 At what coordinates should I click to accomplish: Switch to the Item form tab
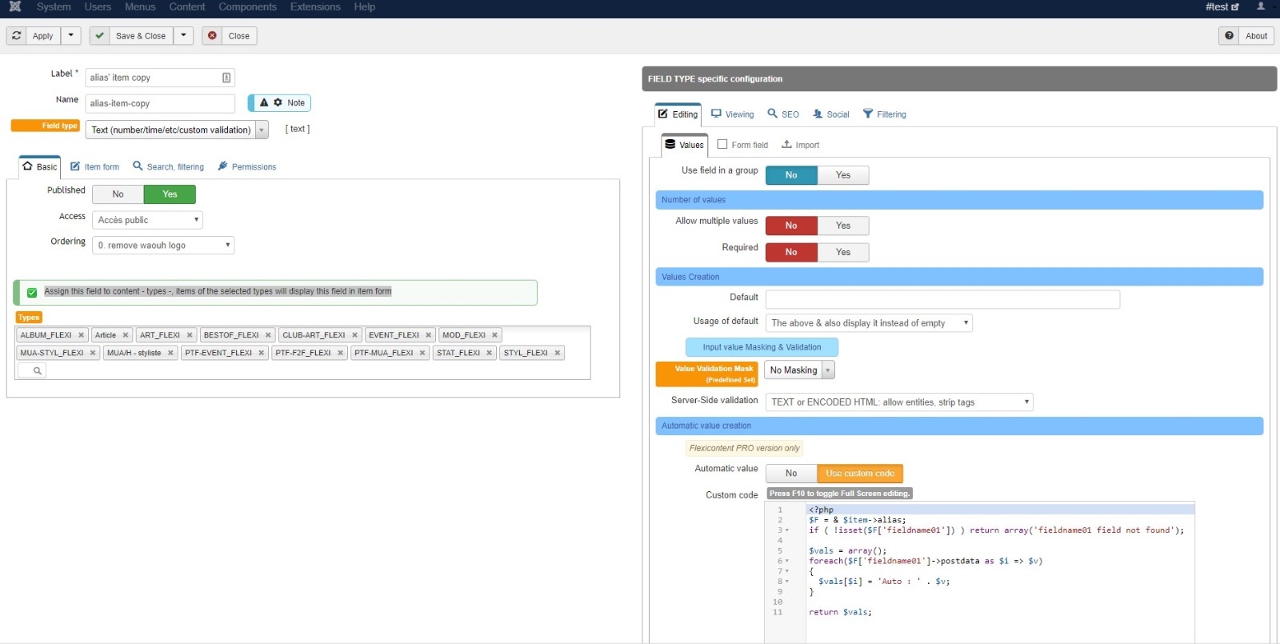[x=94, y=167]
